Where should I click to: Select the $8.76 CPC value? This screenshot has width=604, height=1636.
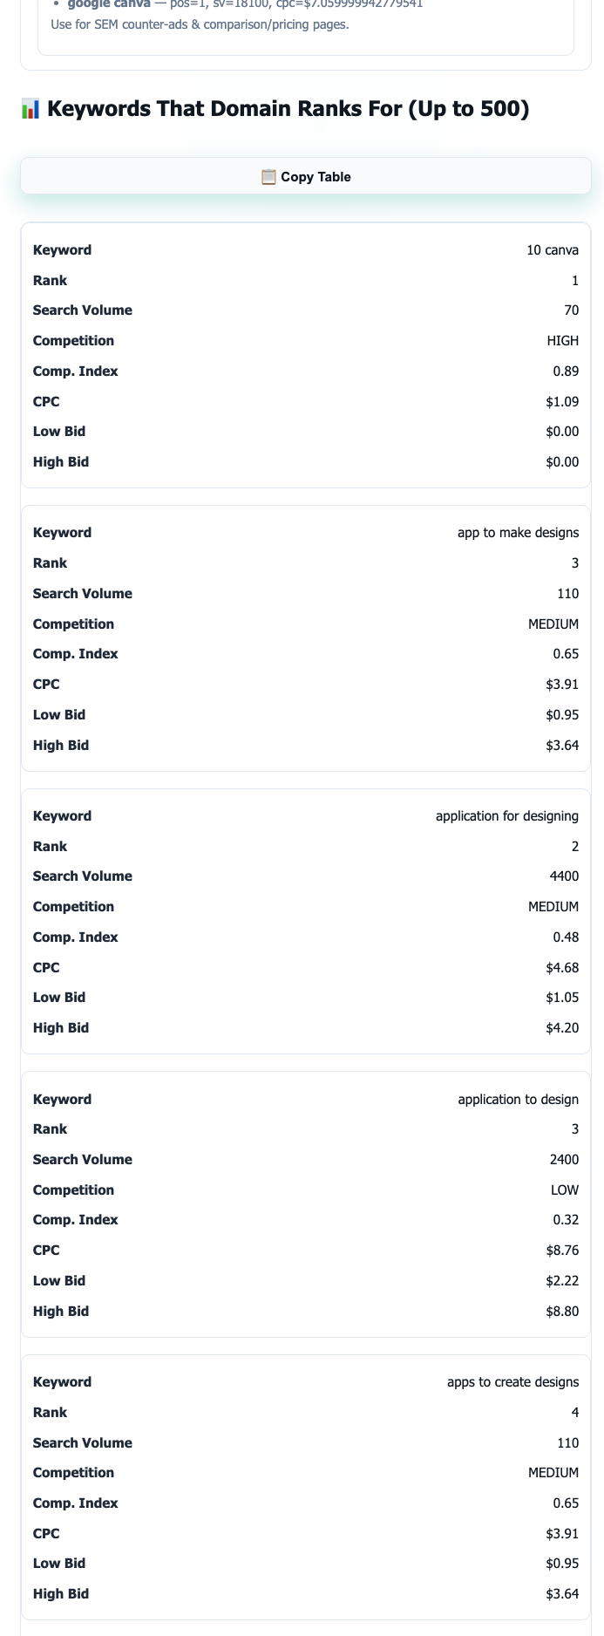click(562, 1251)
